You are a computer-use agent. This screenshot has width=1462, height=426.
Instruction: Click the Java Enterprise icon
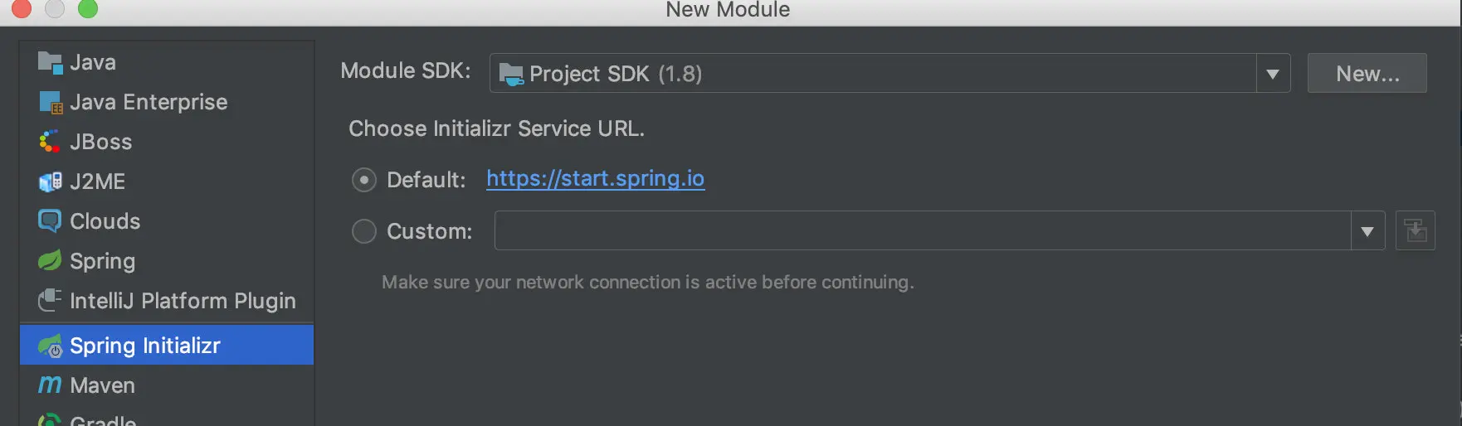[x=50, y=102]
